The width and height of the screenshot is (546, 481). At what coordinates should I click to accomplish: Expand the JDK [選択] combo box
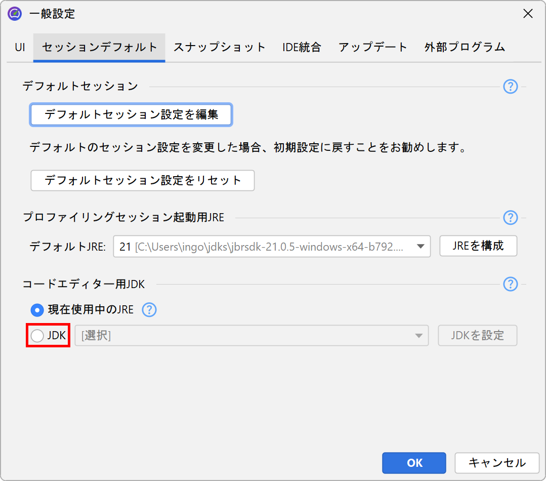418,335
